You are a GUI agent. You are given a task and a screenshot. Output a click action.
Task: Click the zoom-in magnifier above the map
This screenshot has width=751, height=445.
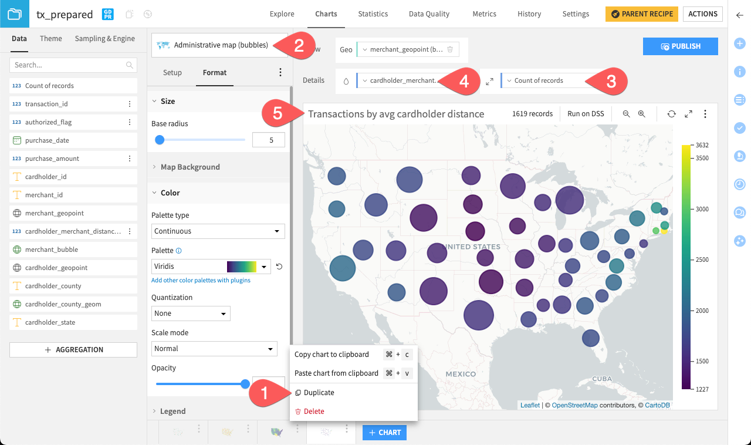click(641, 113)
